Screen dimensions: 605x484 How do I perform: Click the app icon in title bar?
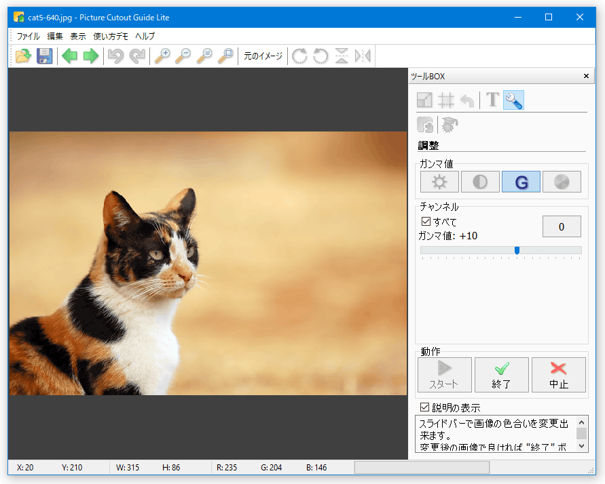click(x=18, y=17)
